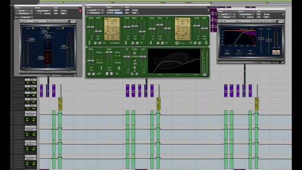The image size is (302, 170).
Task: Click band 3 Q fader in FilterBank
Action: 143,32
